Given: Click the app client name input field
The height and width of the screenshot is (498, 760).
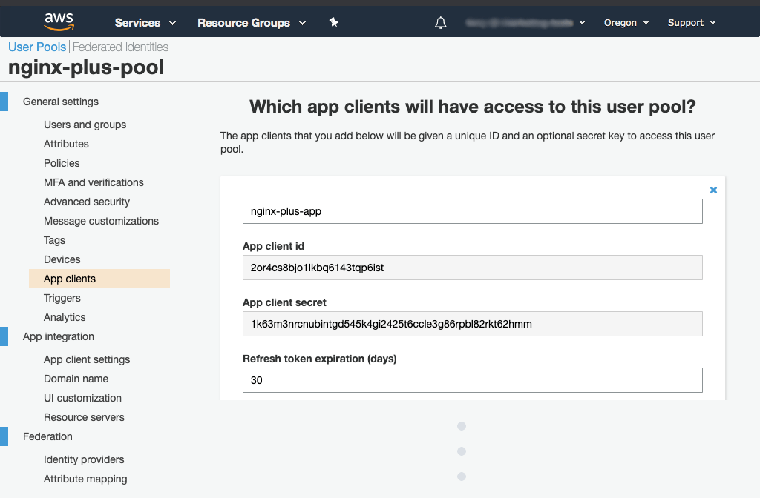Looking at the screenshot, I should point(472,211).
